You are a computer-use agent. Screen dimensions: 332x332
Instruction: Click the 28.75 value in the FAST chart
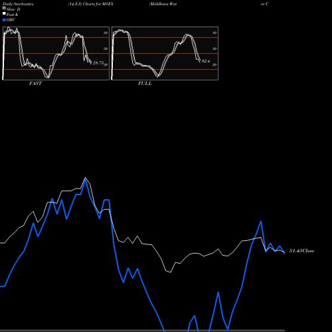tap(98, 63)
